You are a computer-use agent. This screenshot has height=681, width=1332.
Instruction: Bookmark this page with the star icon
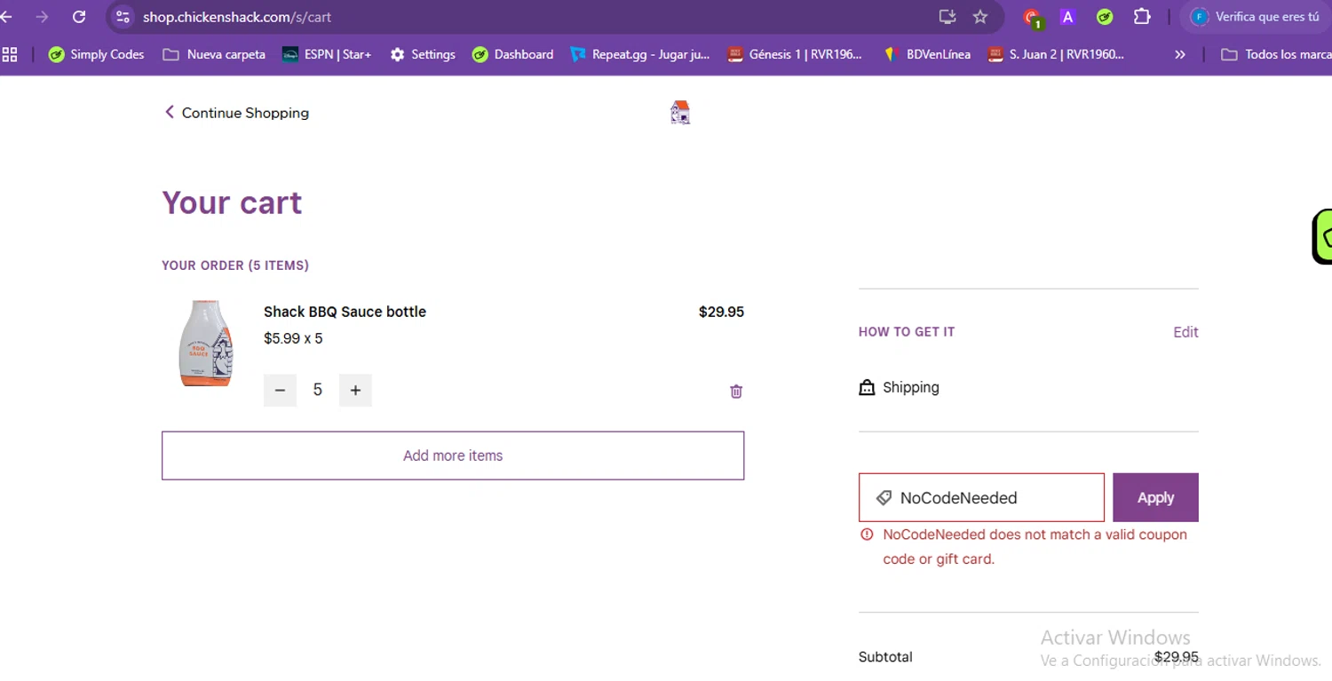980,17
